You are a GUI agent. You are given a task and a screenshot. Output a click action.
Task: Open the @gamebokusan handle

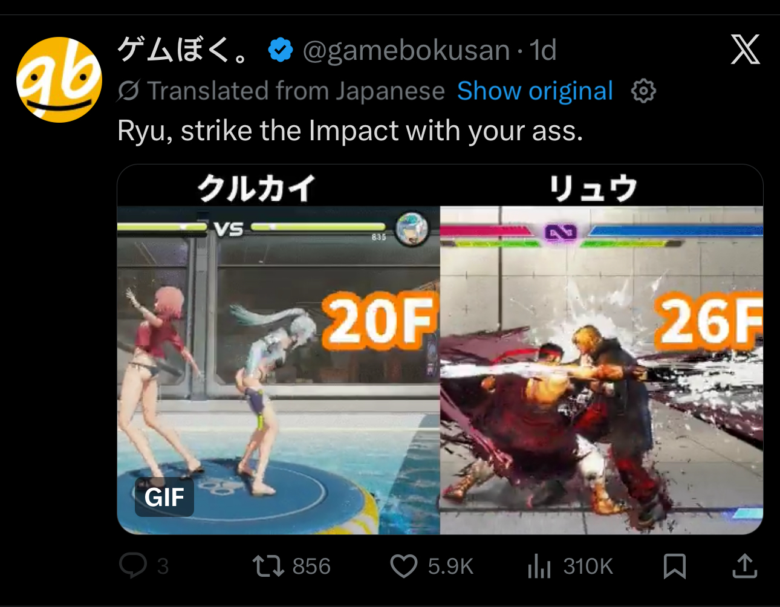tap(406, 50)
